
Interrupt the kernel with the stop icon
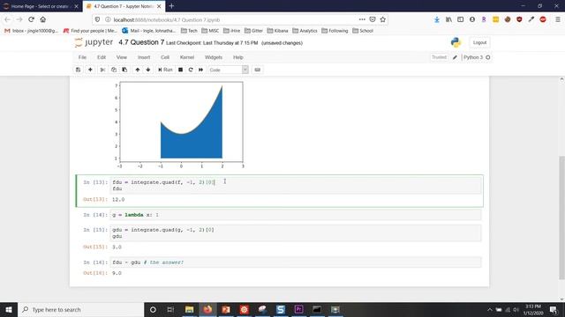[180, 70]
